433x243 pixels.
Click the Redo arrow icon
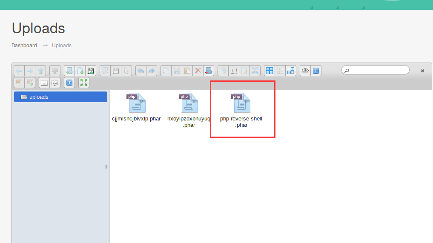[152, 71]
